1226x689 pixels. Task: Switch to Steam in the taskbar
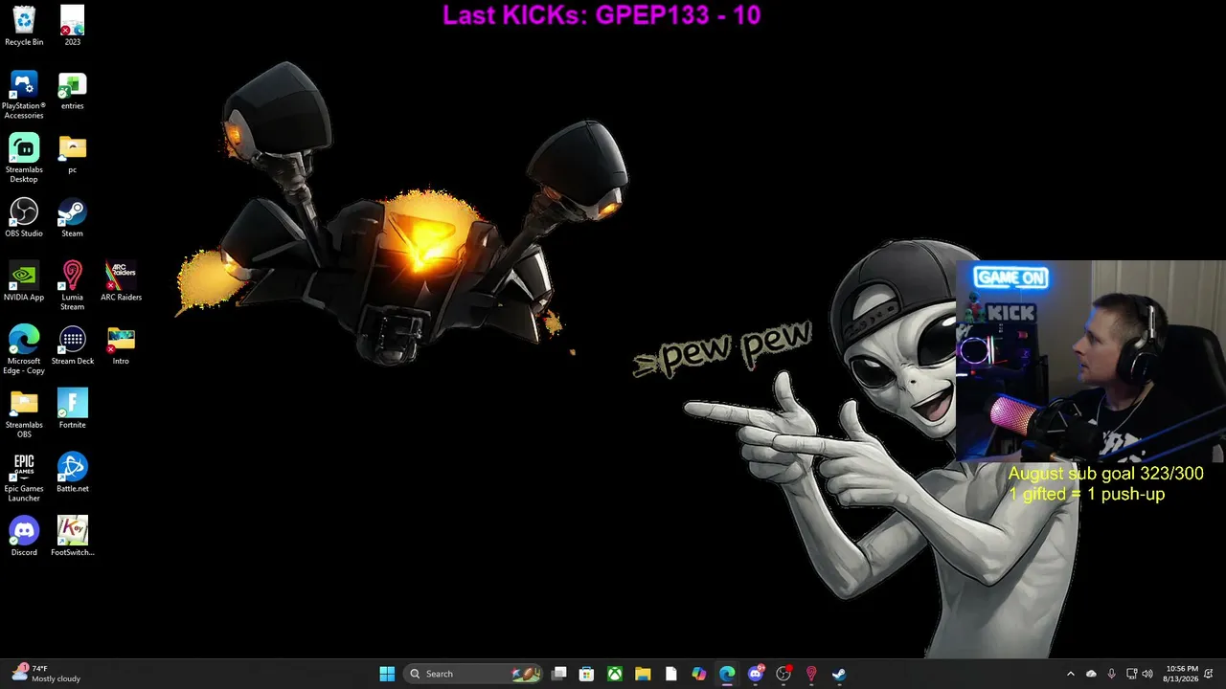839,674
